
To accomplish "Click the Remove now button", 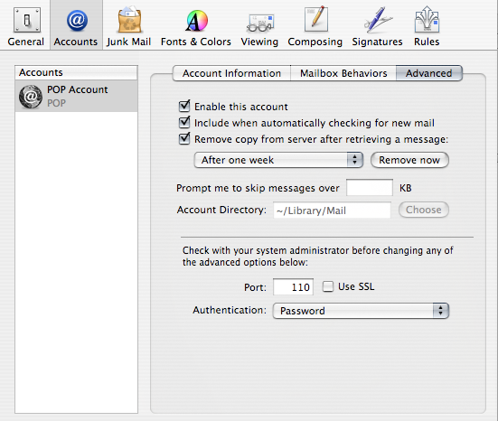I will coord(409,160).
